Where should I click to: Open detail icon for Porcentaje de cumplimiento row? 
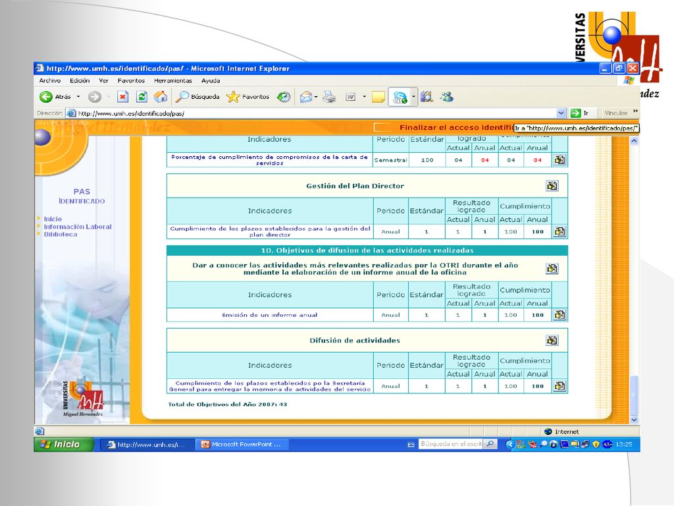559,159
